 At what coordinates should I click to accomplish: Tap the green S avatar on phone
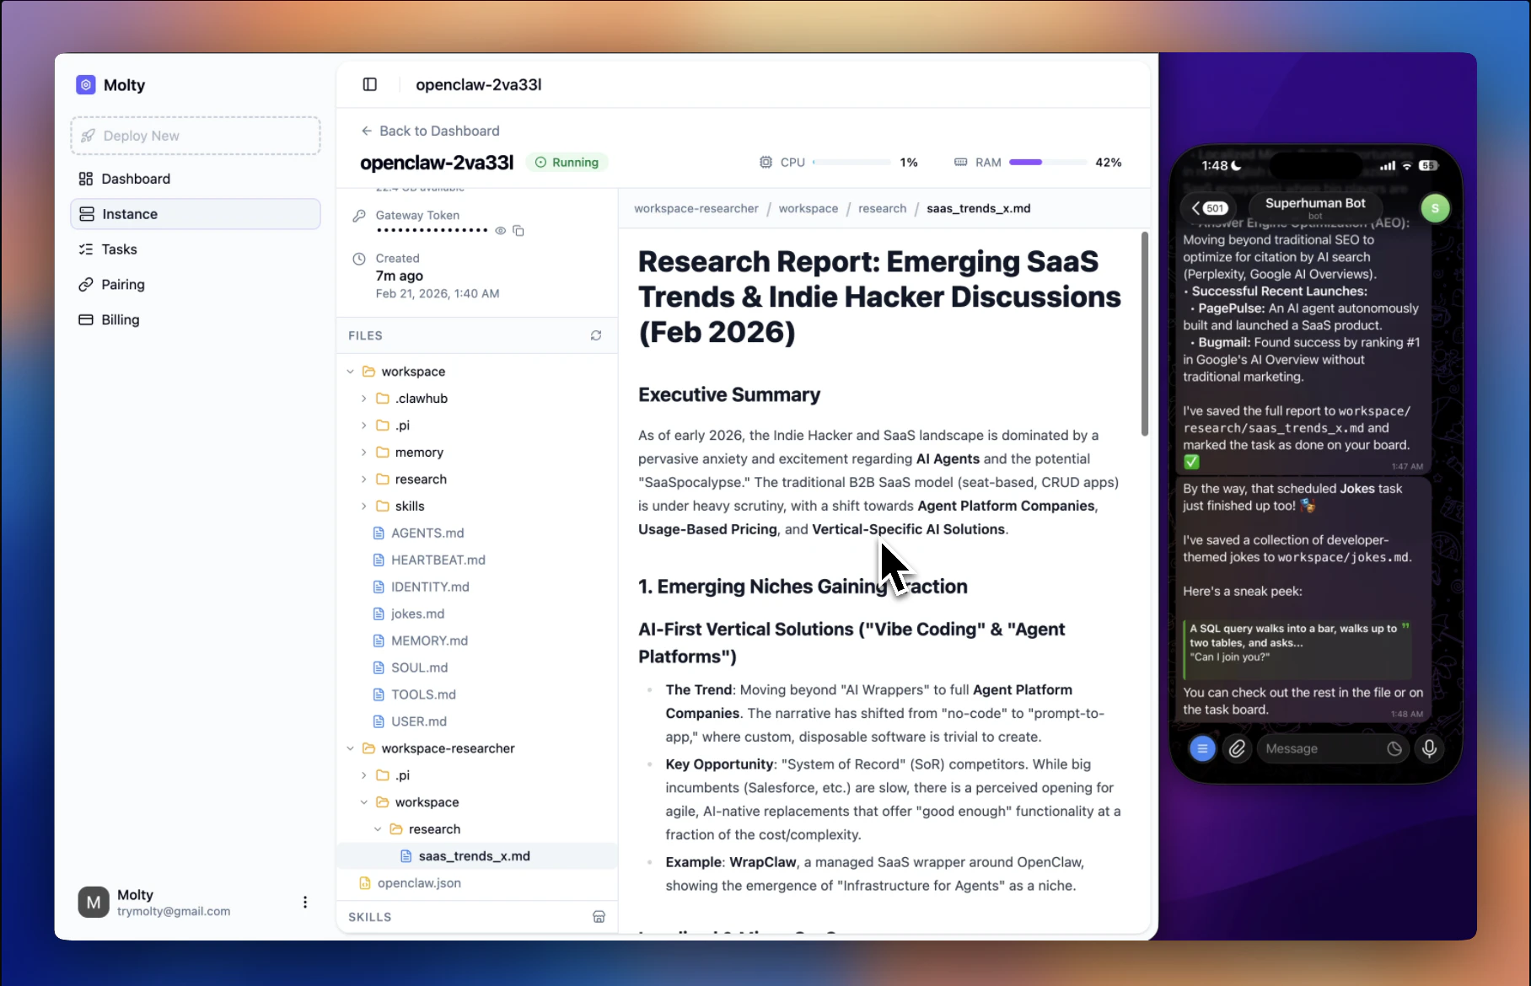(1435, 208)
